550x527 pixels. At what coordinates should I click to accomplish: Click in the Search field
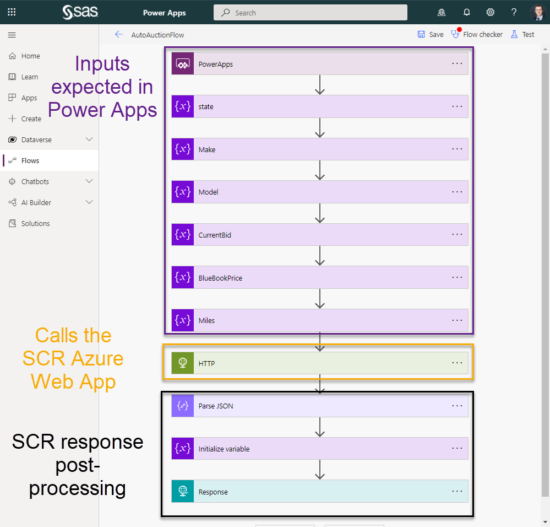(x=311, y=13)
